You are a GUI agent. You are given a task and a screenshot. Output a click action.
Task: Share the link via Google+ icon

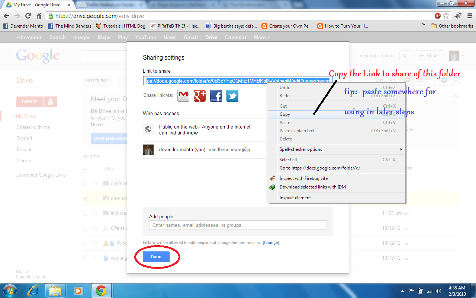pyautogui.click(x=200, y=96)
